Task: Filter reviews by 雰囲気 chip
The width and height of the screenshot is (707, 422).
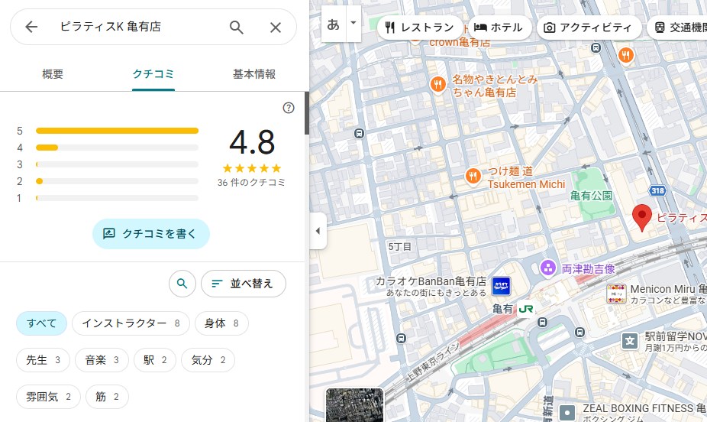Action: click(48, 397)
